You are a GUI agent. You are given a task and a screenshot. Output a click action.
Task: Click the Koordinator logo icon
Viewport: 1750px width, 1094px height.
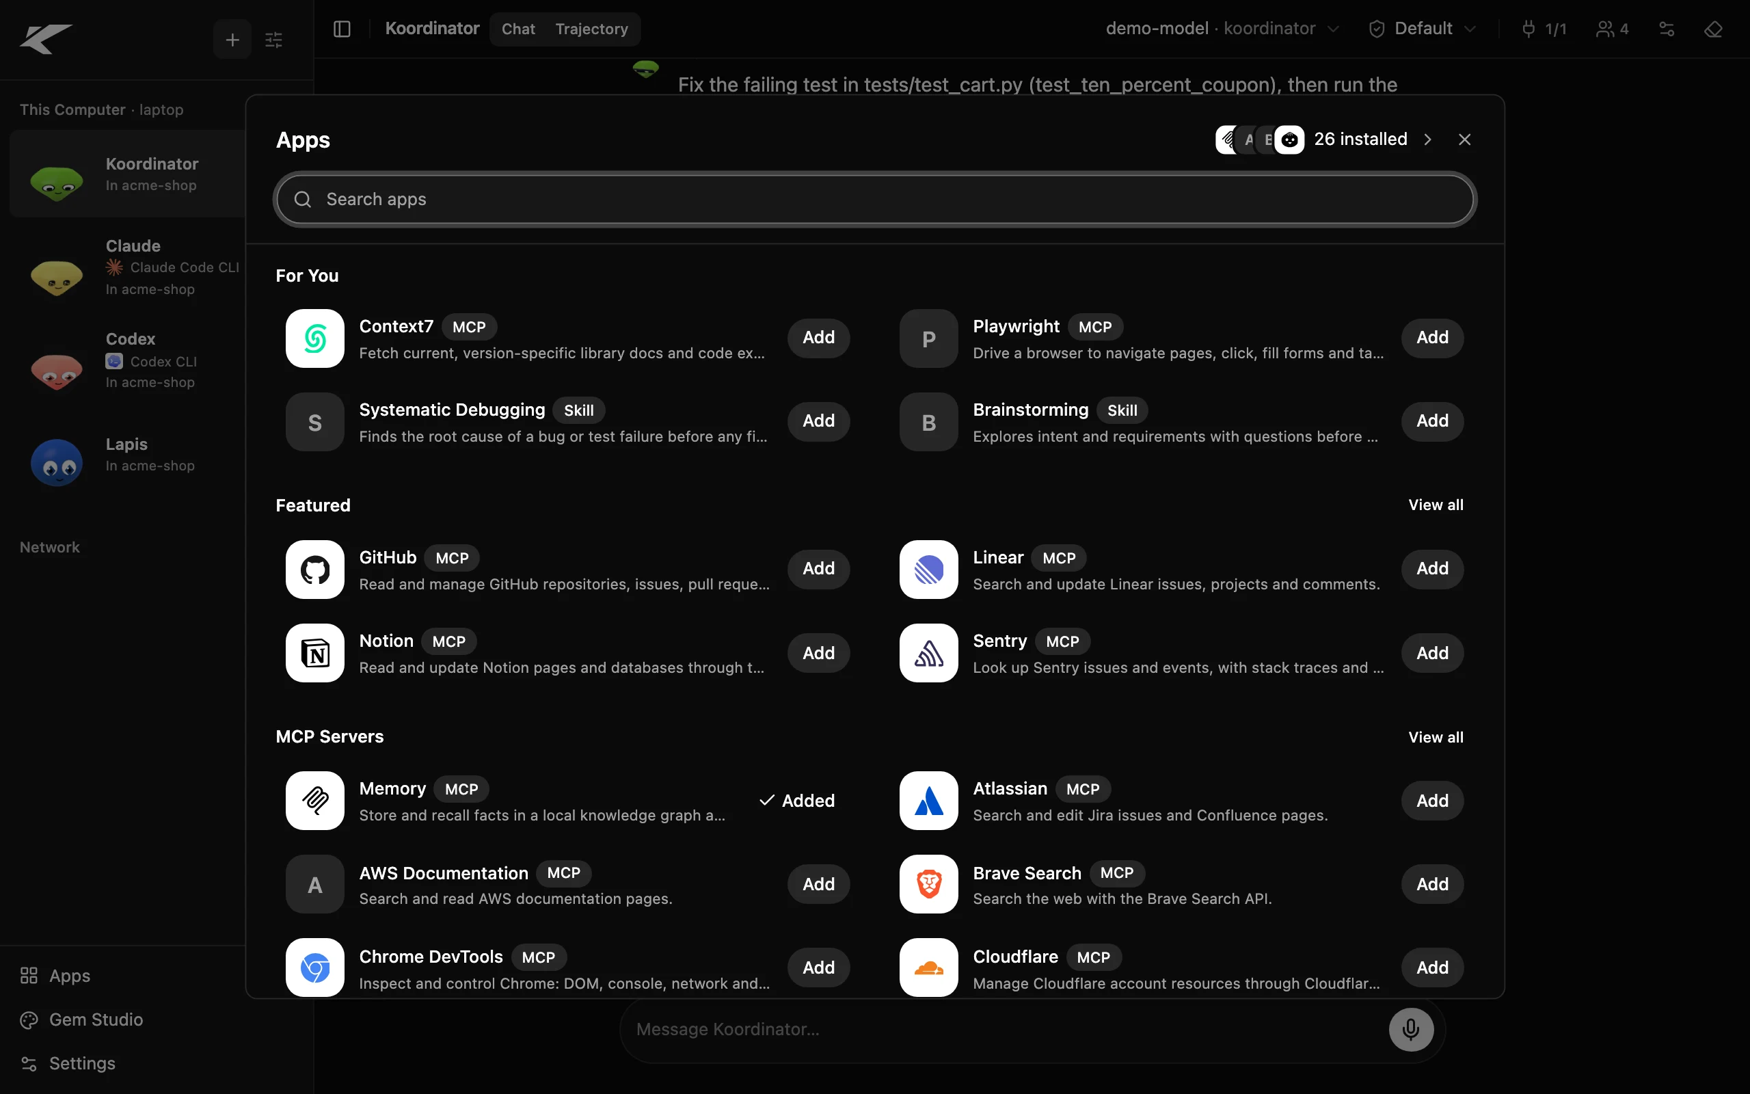[x=46, y=39]
